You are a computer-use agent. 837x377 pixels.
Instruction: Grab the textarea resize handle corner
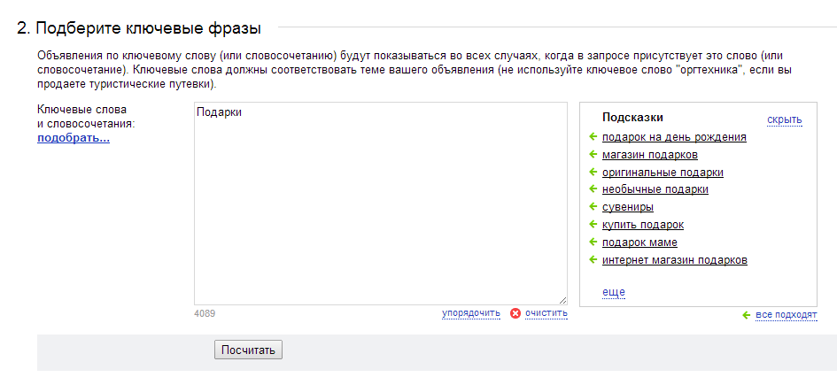(563, 301)
